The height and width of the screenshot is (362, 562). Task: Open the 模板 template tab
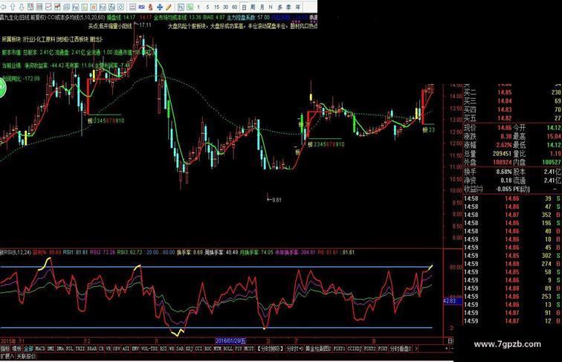[x=17, y=349]
